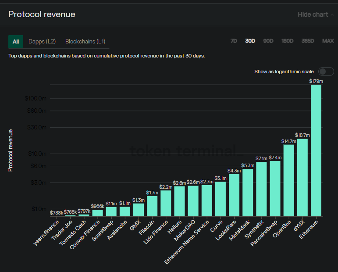The width and height of the screenshot is (338, 272).
Task: Click the $966k value label
Action: point(97,206)
